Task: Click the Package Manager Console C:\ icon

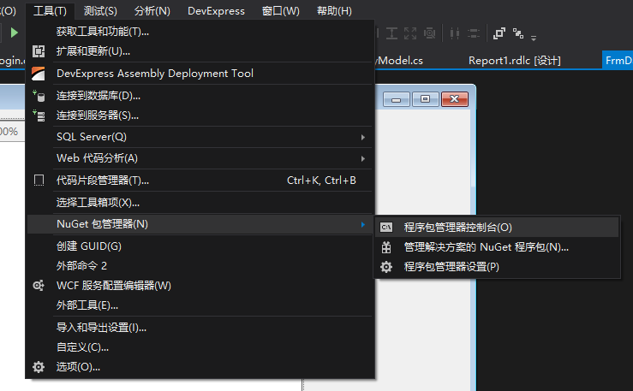Action: coord(386,228)
